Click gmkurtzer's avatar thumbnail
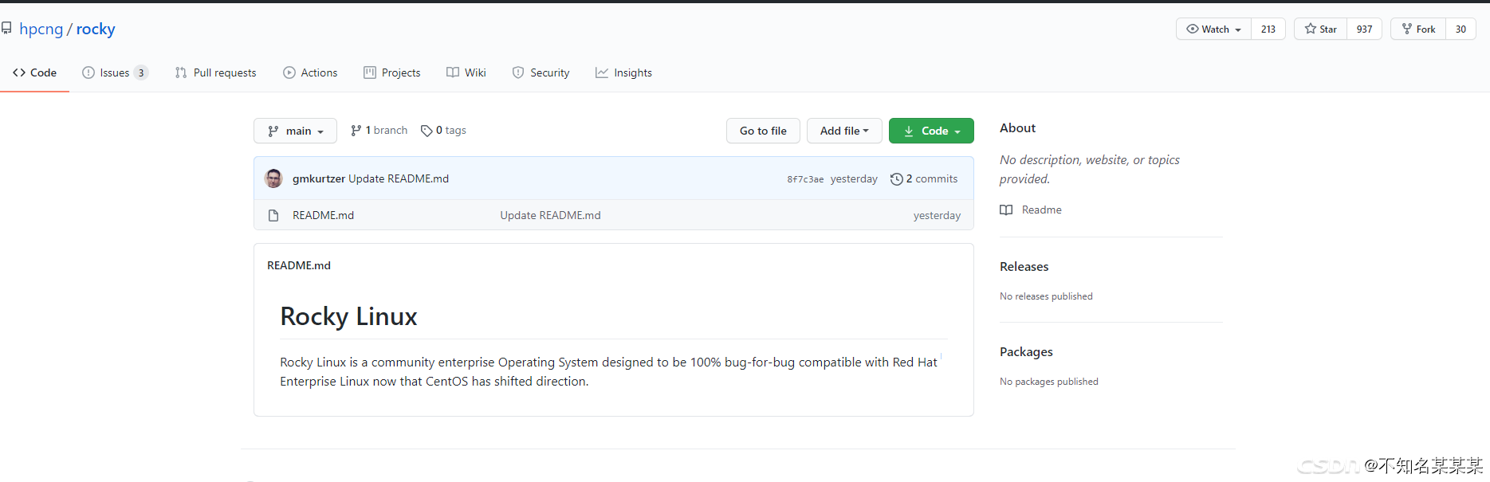 (x=273, y=178)
